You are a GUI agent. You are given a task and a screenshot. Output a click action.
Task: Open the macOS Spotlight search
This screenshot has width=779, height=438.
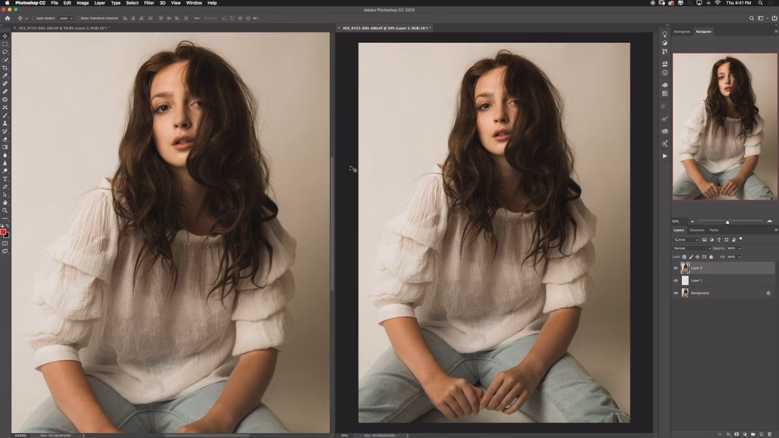(760, 3)
